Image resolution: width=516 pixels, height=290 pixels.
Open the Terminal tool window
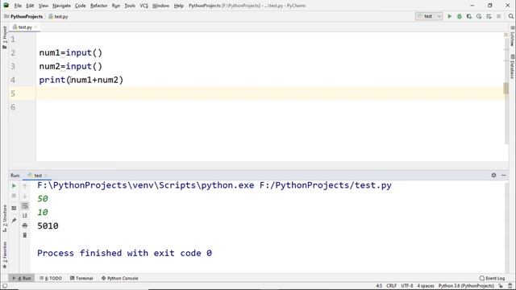[x=81, y=278]
